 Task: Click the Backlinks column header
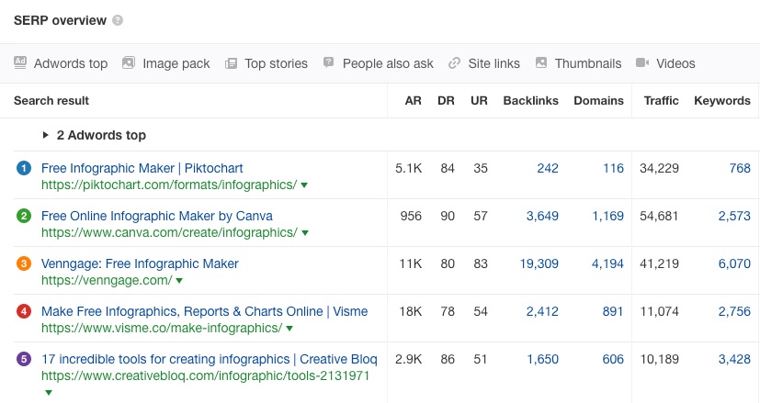coord(531,101)
